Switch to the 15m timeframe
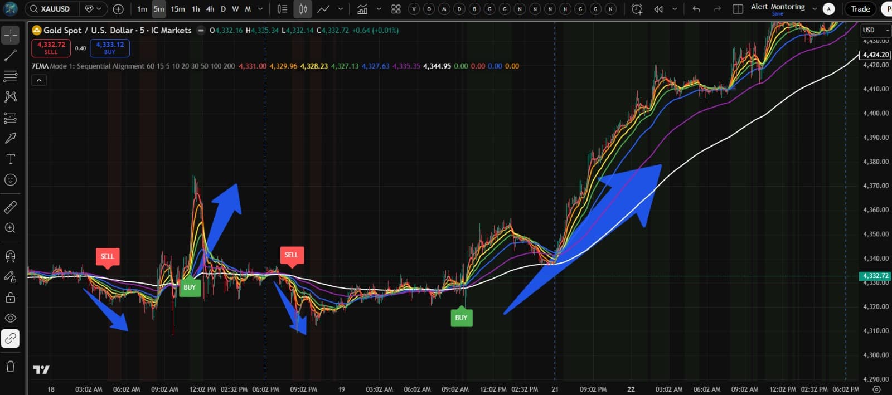 178,9
